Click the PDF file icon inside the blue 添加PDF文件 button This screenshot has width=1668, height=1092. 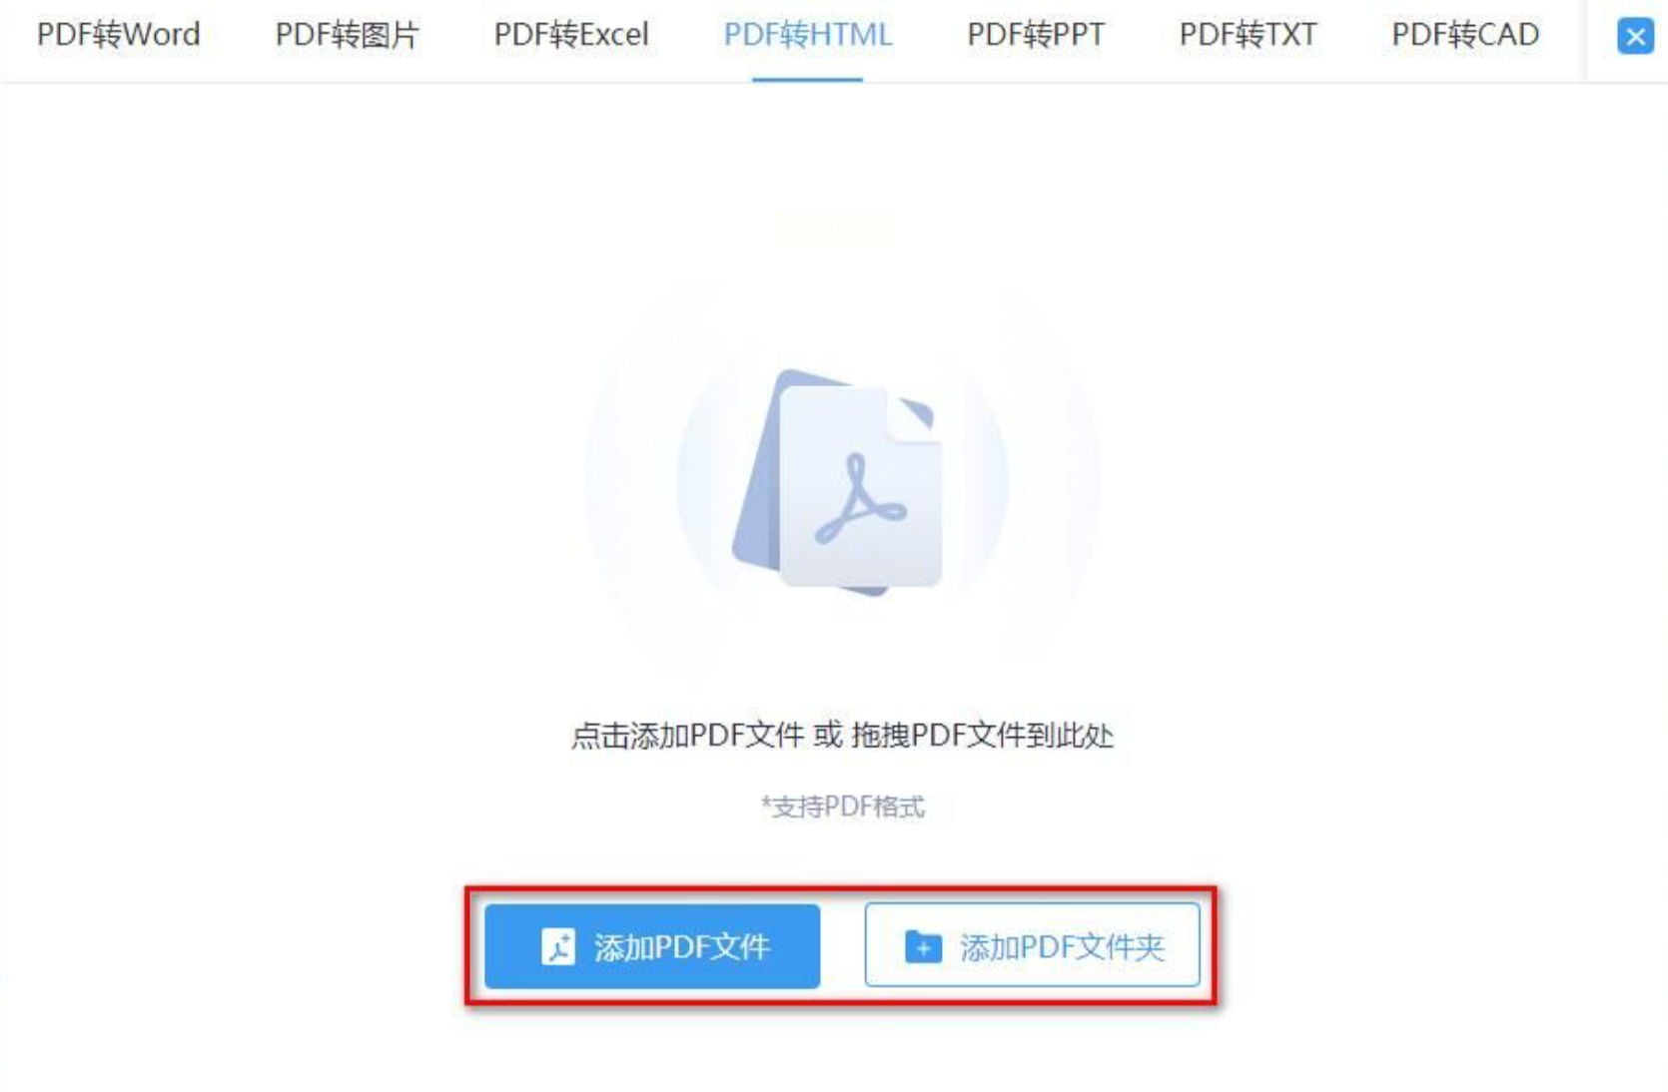pos(558,946)
